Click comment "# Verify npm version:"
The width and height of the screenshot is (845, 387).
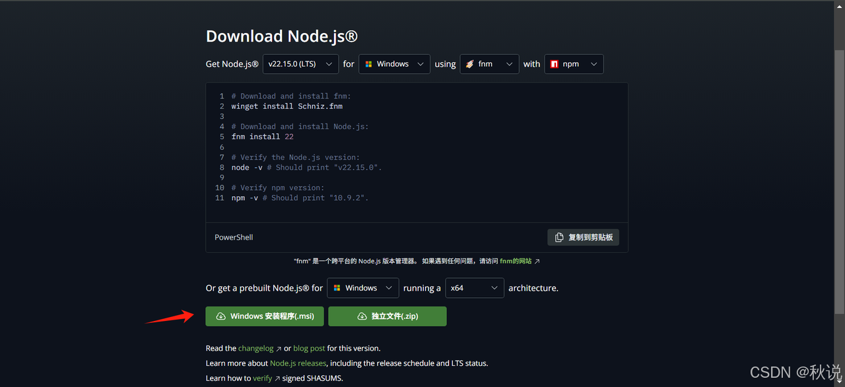click(x=278, y=188)
